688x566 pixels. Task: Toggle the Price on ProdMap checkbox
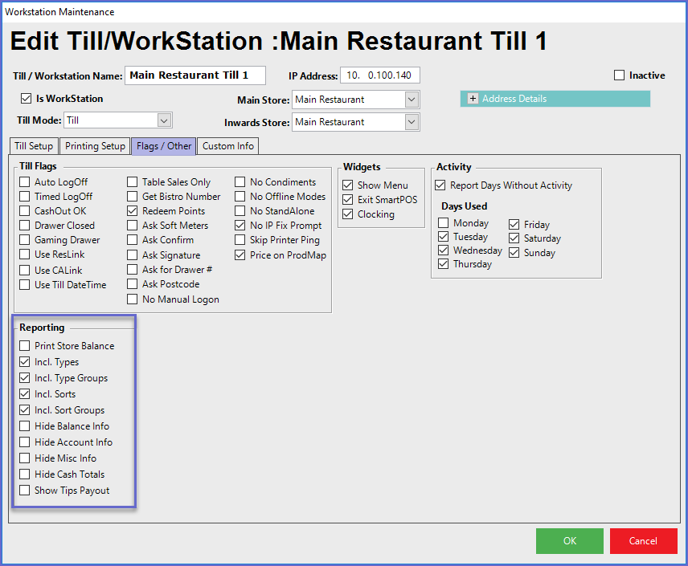click(x=240, y=255)
